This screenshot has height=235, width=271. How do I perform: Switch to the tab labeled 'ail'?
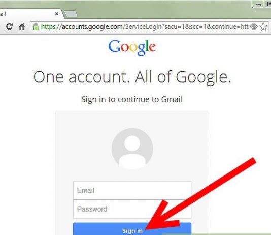pyautogui.click(x=28, y=14)
